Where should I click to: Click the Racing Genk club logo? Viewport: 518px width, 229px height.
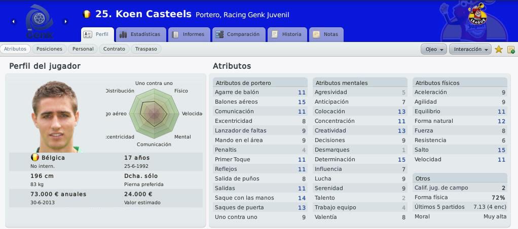(x=40, y=21)
